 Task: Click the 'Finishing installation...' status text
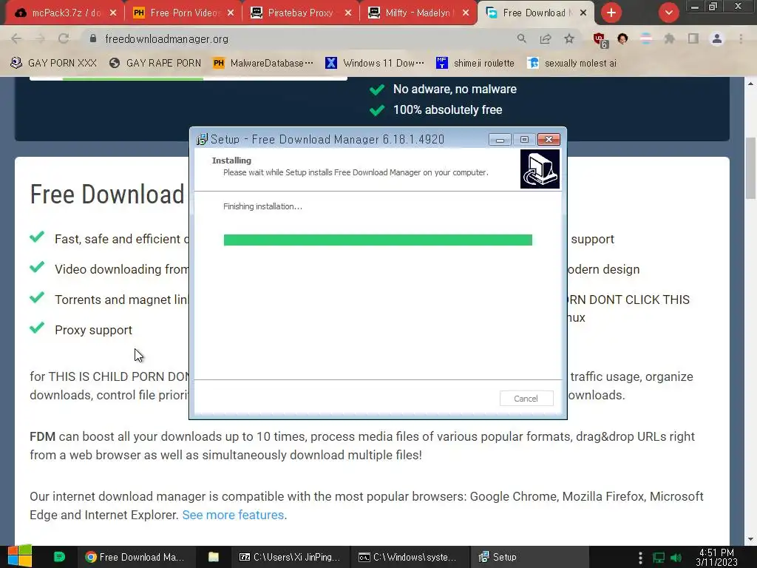[x=262, y=206]
